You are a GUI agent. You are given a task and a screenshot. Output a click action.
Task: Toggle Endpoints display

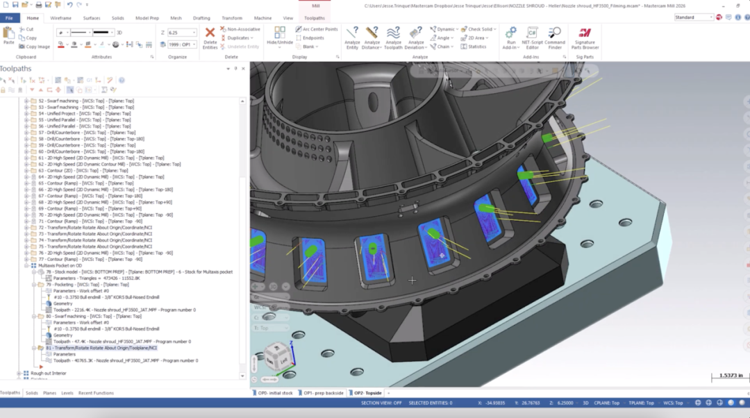click(x=310, y=37)
